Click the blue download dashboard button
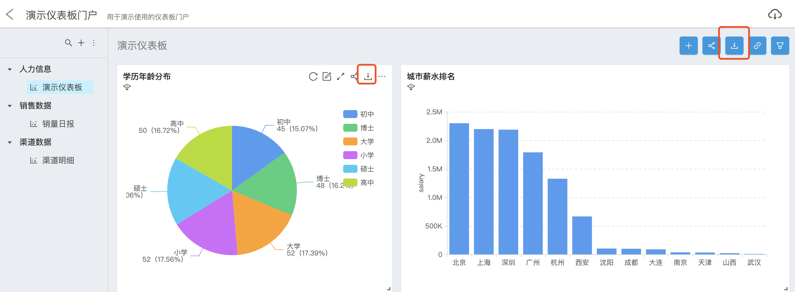Viewport: 795px width, 292px height. pyautogui.click(x=734, y=46)
